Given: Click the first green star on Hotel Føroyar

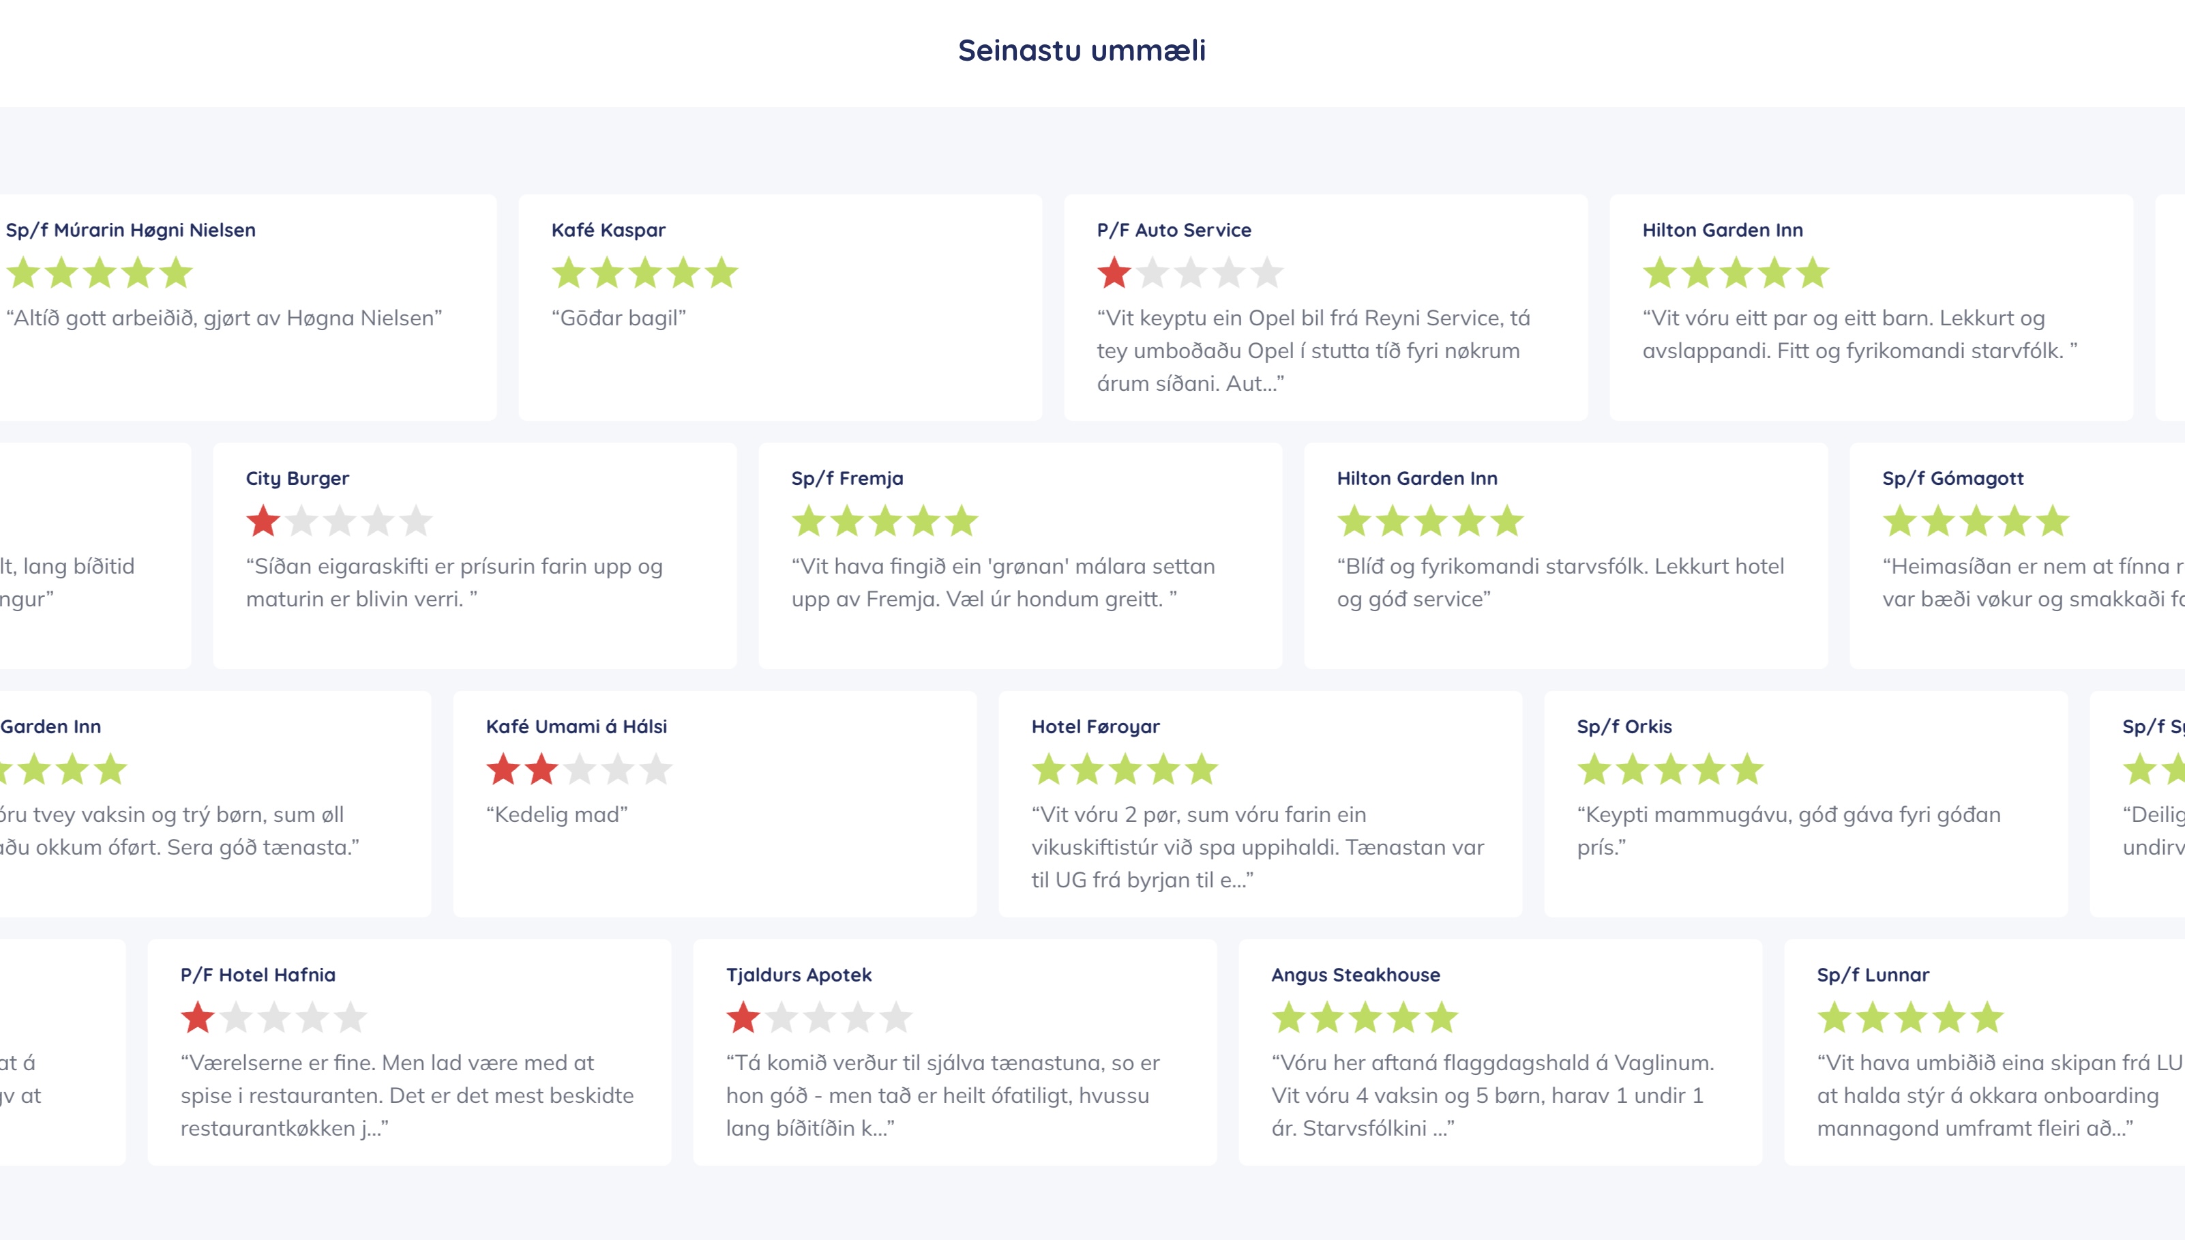Looking at the screenshot, I should coord(1049,770).
